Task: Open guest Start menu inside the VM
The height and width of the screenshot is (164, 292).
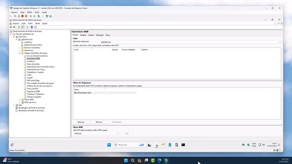Action: pos(109,145)
